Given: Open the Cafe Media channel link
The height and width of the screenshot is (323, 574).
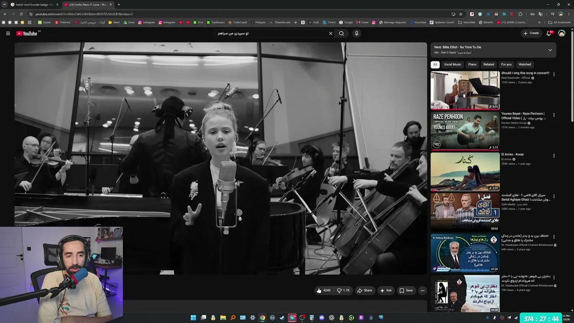Looking at the screenshot, I should point(515,204).
